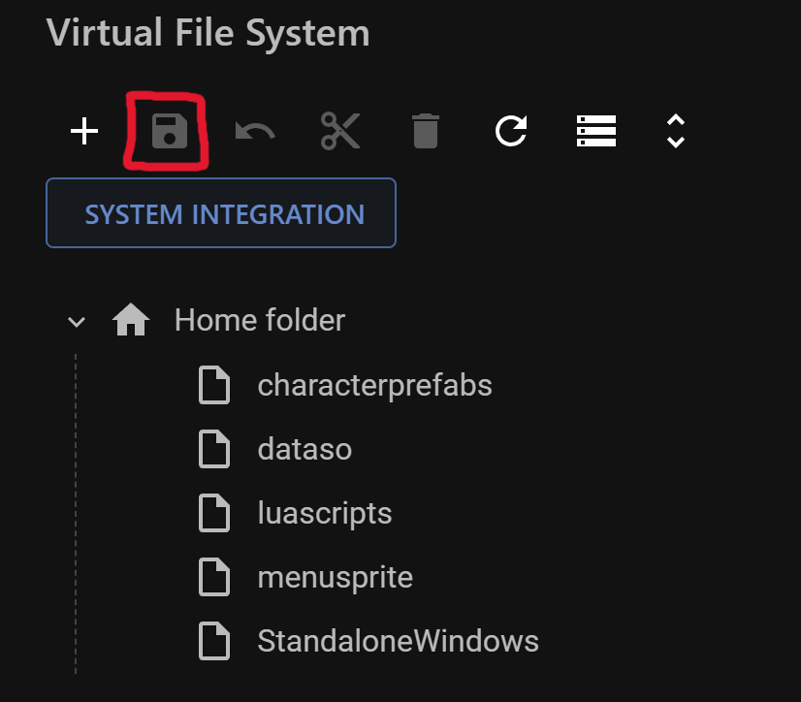Viewport: 801px width, 702px height.
Task: Toggle the expand/collapse all arrows icon
Action: (x=676, y=131)
